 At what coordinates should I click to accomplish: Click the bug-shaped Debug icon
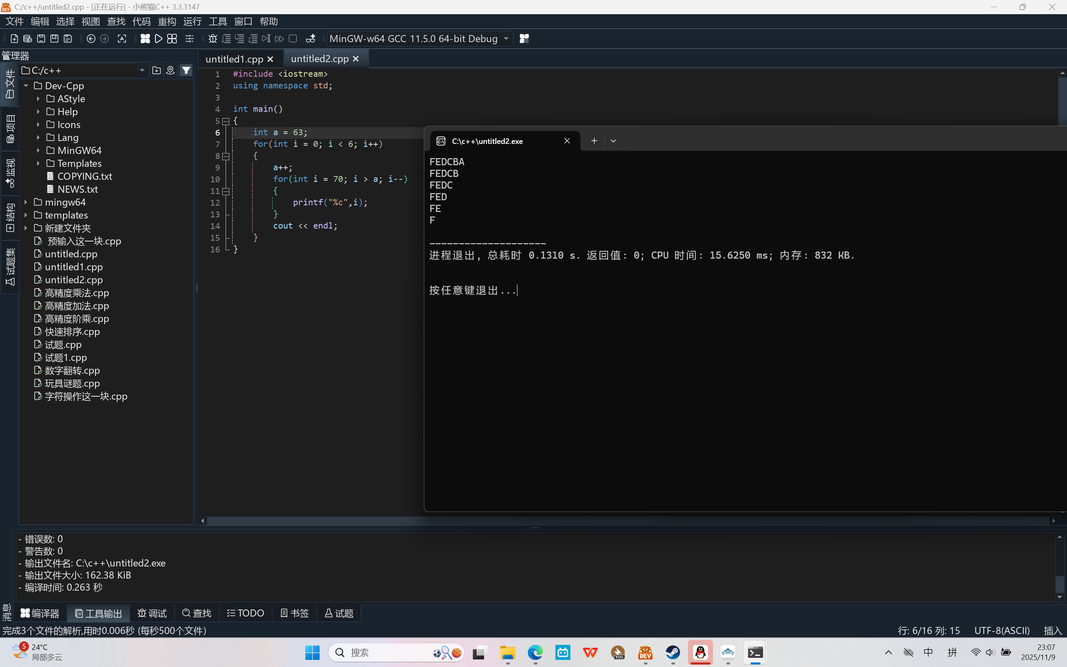(x=213, y=39)
